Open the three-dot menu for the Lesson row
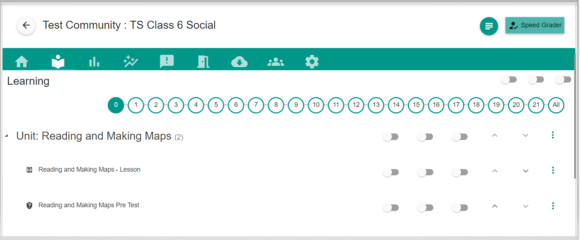 [x=553, y=170]
